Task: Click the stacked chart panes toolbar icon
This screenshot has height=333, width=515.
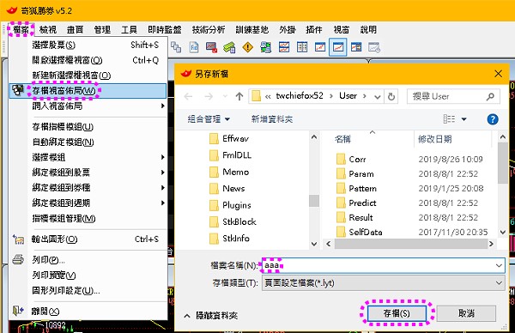Action: pos(284,47)
